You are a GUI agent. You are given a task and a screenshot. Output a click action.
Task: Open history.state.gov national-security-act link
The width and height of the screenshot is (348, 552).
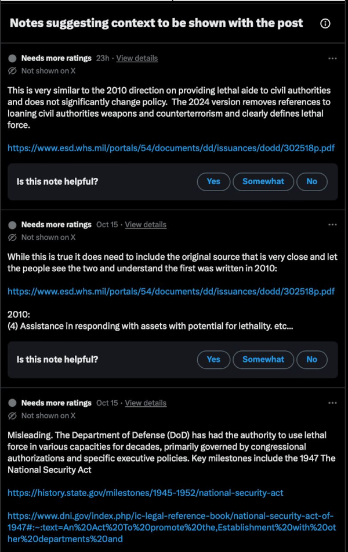click(145, 493)
